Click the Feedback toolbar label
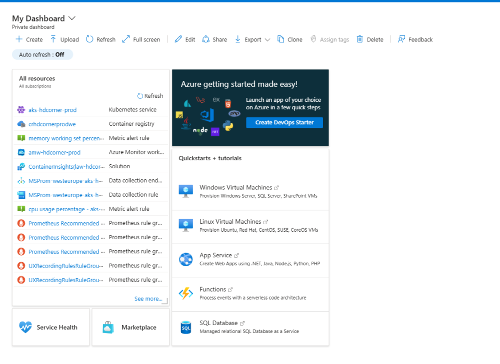This screenshot has height=364, width=500. tap(420, 39)
